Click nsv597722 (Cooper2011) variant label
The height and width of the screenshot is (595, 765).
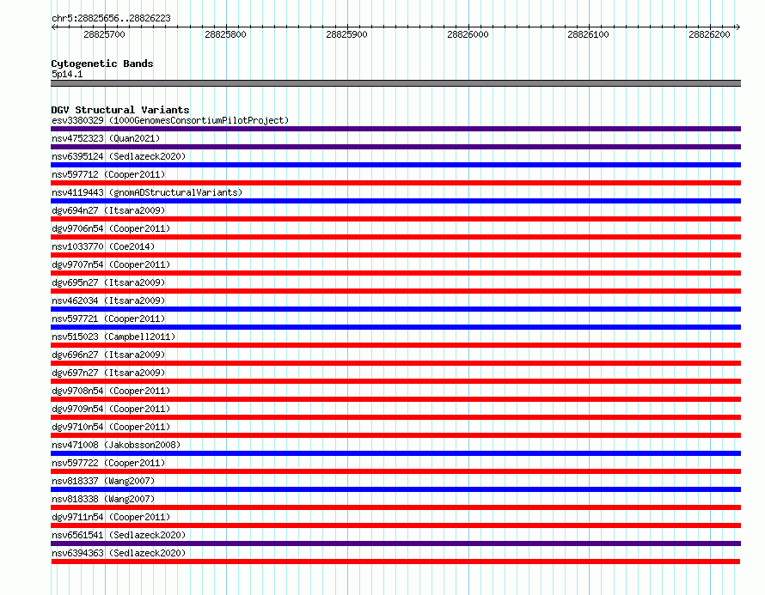pos(108,463)
